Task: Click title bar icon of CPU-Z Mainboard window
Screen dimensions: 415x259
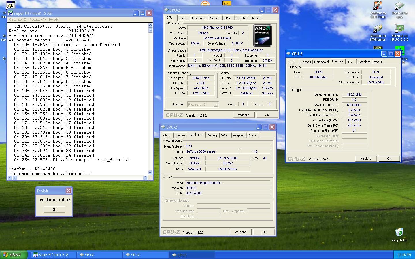Action: tap(163, 127)
